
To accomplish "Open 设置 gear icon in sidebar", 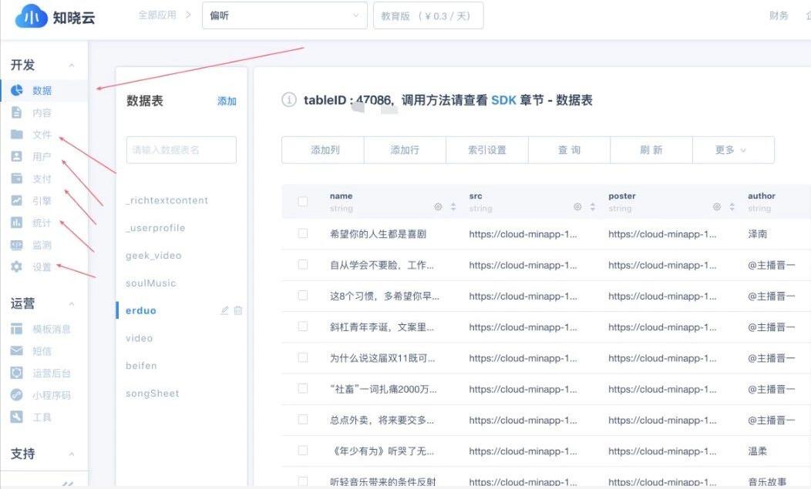I will point(16,267).
